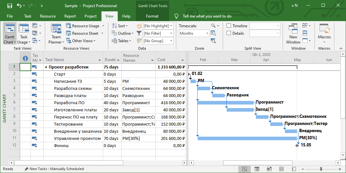Image resolution: width=346 pixels, height=173 pixels.
Task: Select row header 11
Action: 14,138
